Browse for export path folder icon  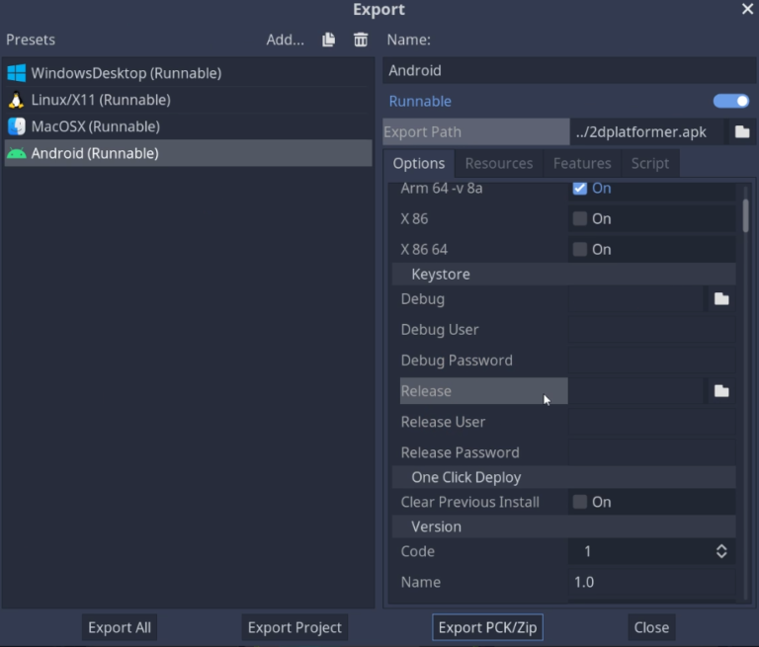click(742, 131)
